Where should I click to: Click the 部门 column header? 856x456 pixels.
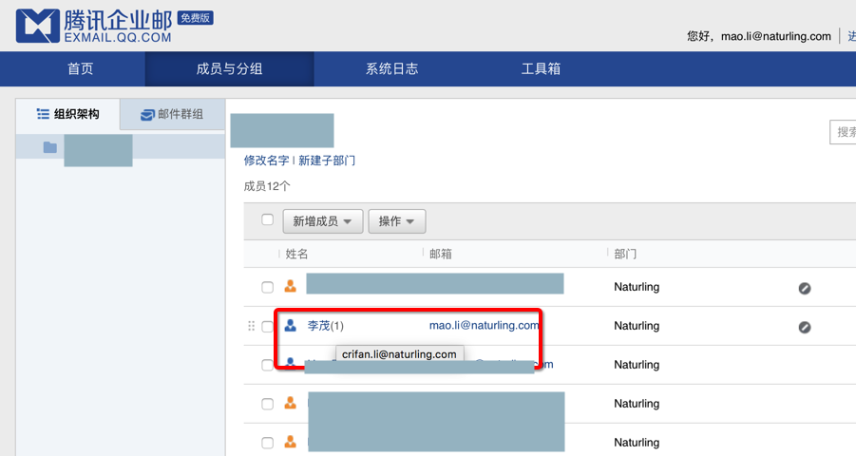625,254
